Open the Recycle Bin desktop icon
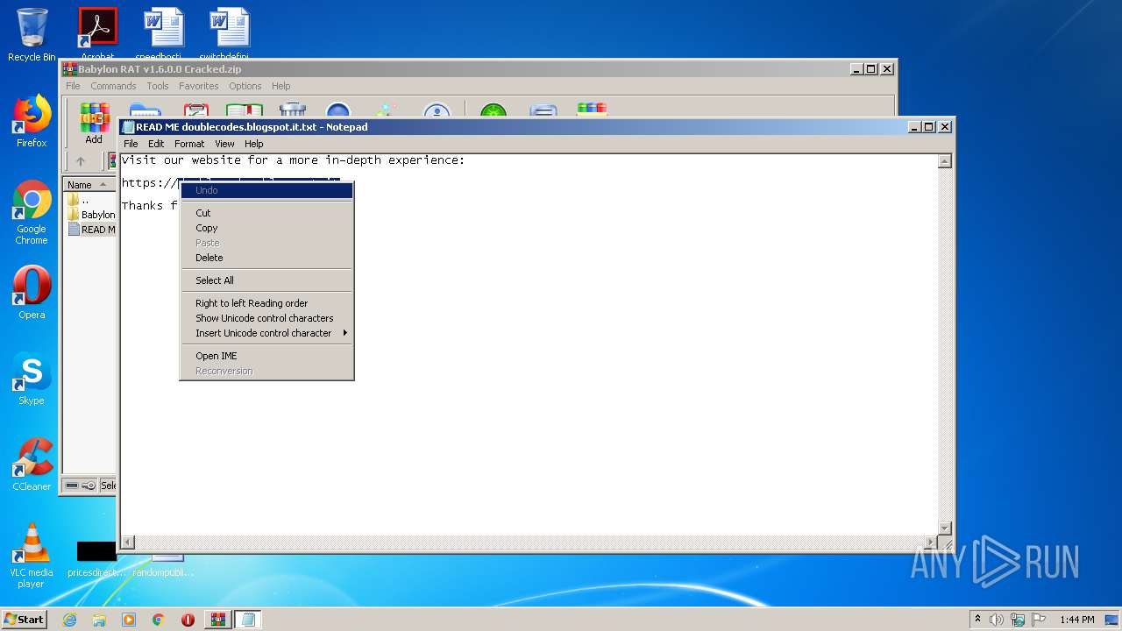This screenshot has height=631, width=1122. 32,35
